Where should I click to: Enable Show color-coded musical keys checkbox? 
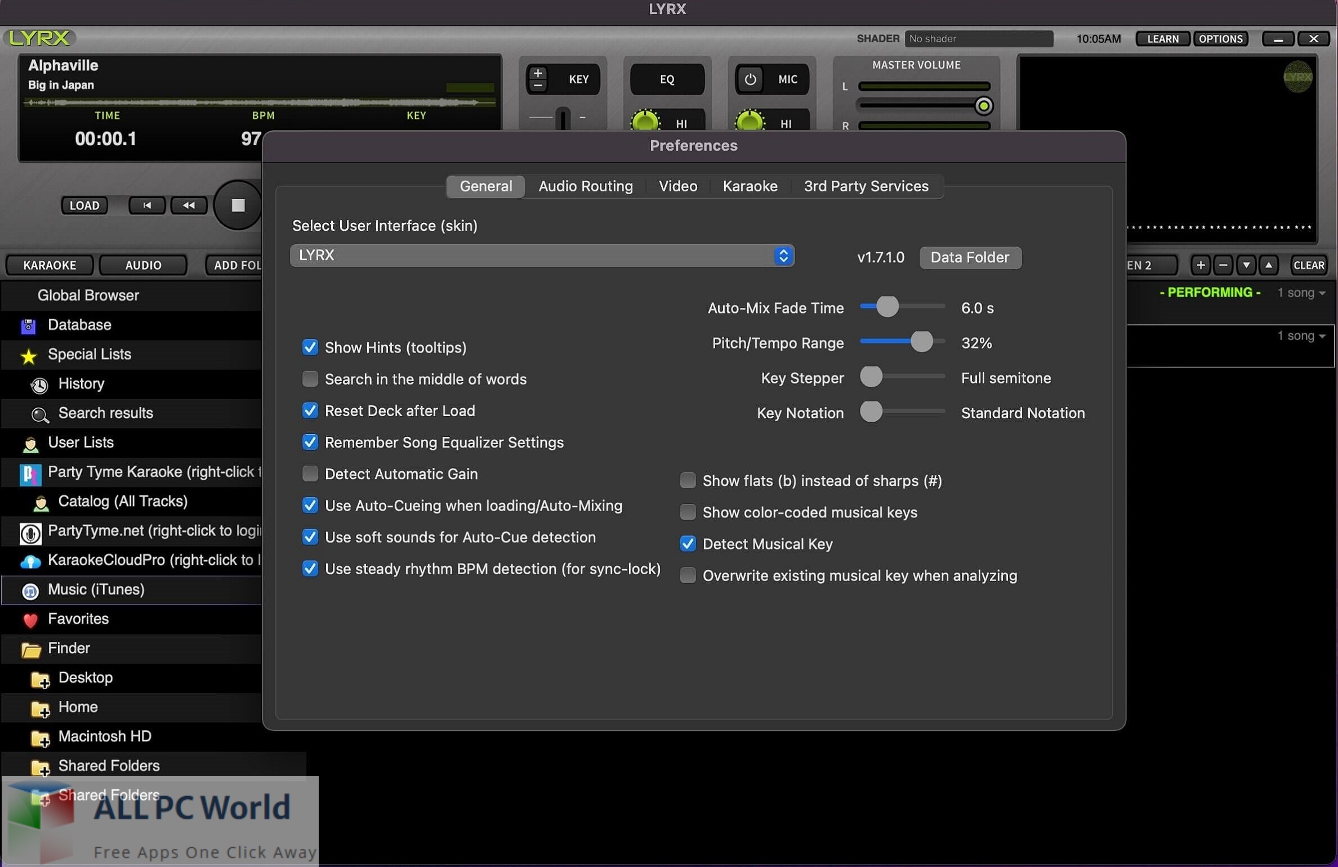pyautogui.click(x=689, y=512)
